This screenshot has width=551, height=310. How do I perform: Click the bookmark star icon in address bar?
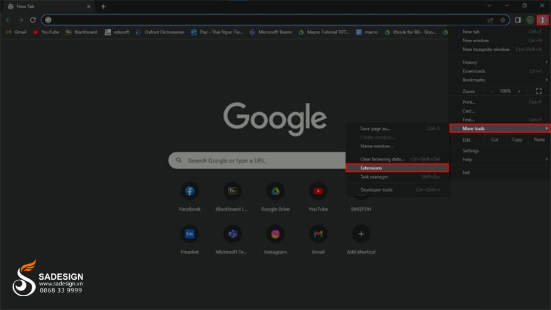click(x=503, y=20)
